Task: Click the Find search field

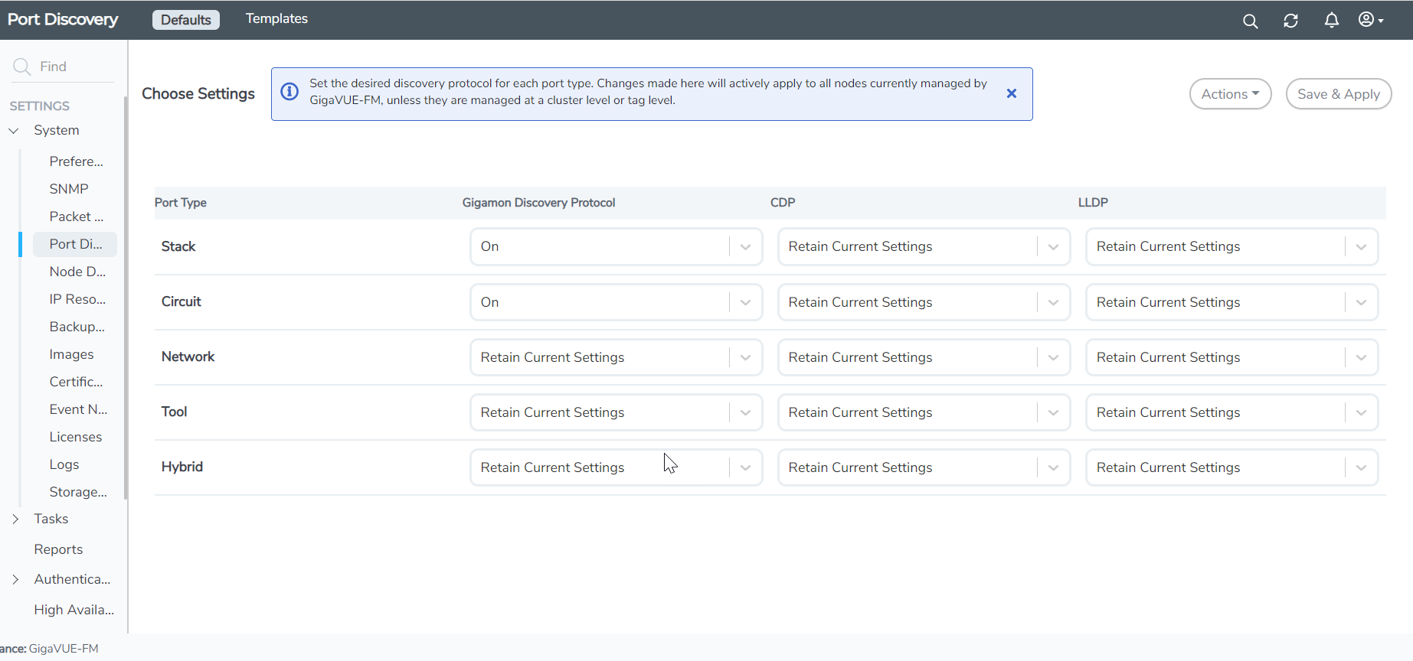Action: pyautogui.click(x=73, y=67)
